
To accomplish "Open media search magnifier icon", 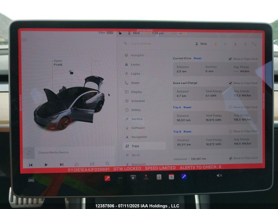I will (x=107, y=163).
